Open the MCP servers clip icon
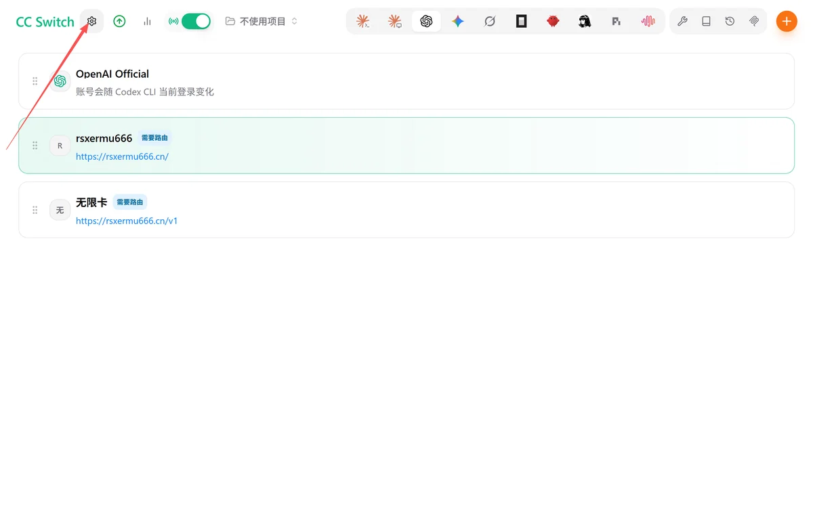 tap(754, 21)
